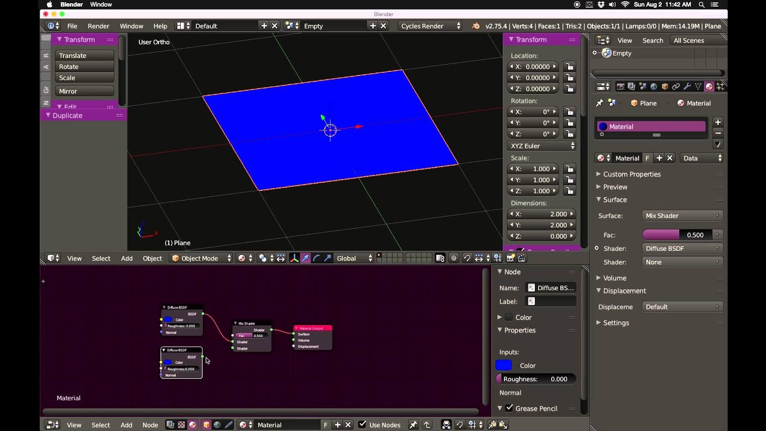Click the Rotate button
Image resolution: width=766 pixels, height=431 pixels.
(84, 66)
